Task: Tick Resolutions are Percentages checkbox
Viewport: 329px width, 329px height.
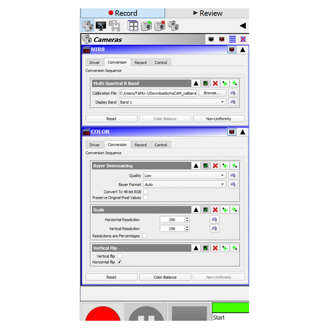Action: 144,236
